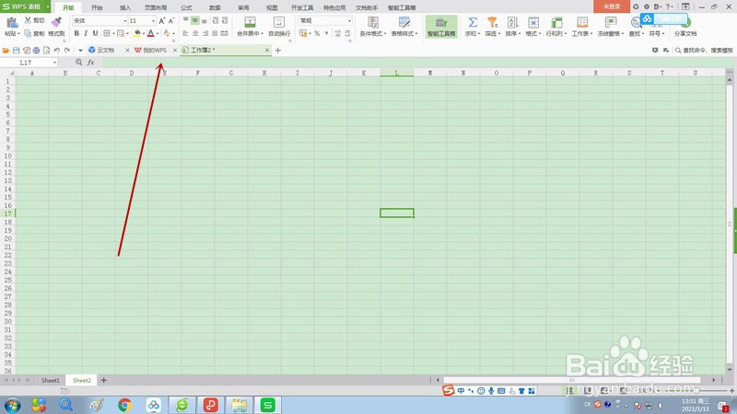Close the 工作簿2 document tab
737x414 pixels.
267,51
